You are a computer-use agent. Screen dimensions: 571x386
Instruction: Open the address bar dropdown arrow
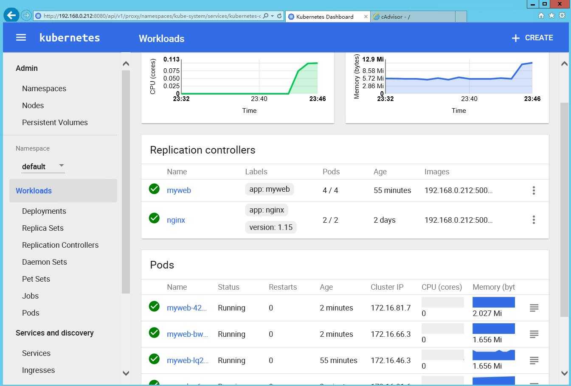pyautogui.click(x=273, y=16)
